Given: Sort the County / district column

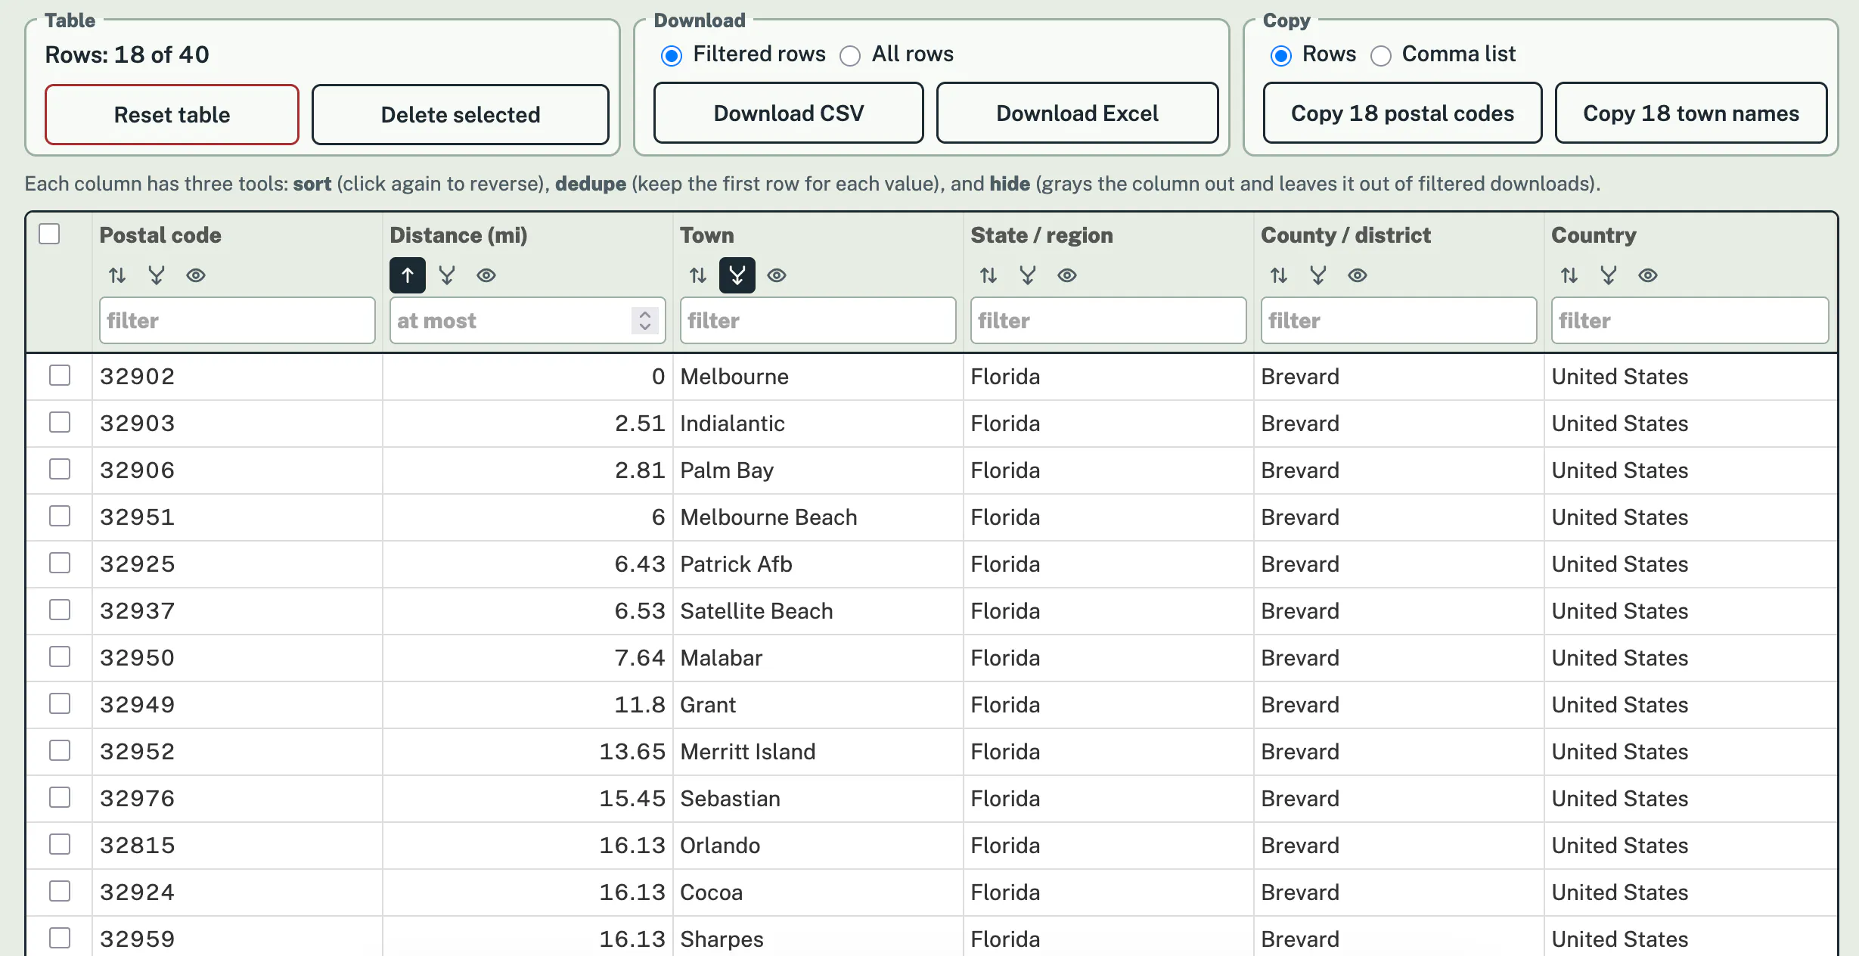Looking at the screenshot, I should [x=1279, y=275].
